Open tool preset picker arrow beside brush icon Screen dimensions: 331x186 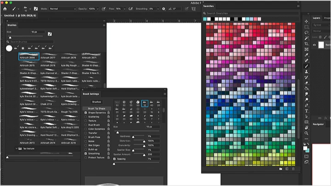(18, 9)
